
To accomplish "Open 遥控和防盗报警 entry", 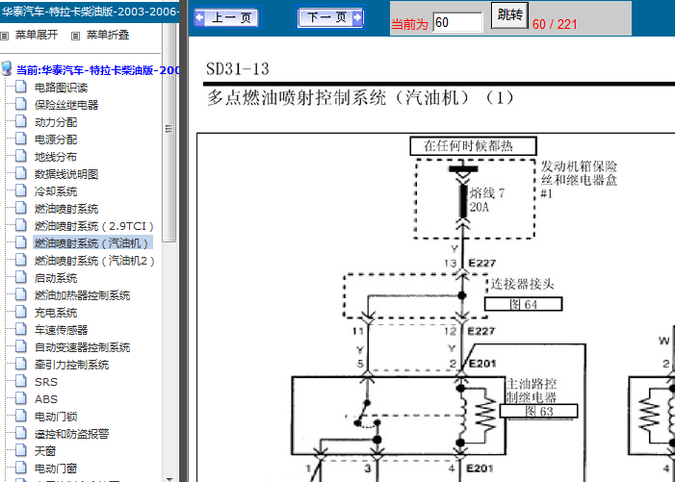I will tap(71, 434).
